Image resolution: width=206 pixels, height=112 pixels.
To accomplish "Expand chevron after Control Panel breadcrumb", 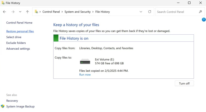I will click(x=62, y=12).
